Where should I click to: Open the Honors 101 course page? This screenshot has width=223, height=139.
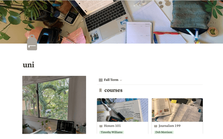pos(112,126)
